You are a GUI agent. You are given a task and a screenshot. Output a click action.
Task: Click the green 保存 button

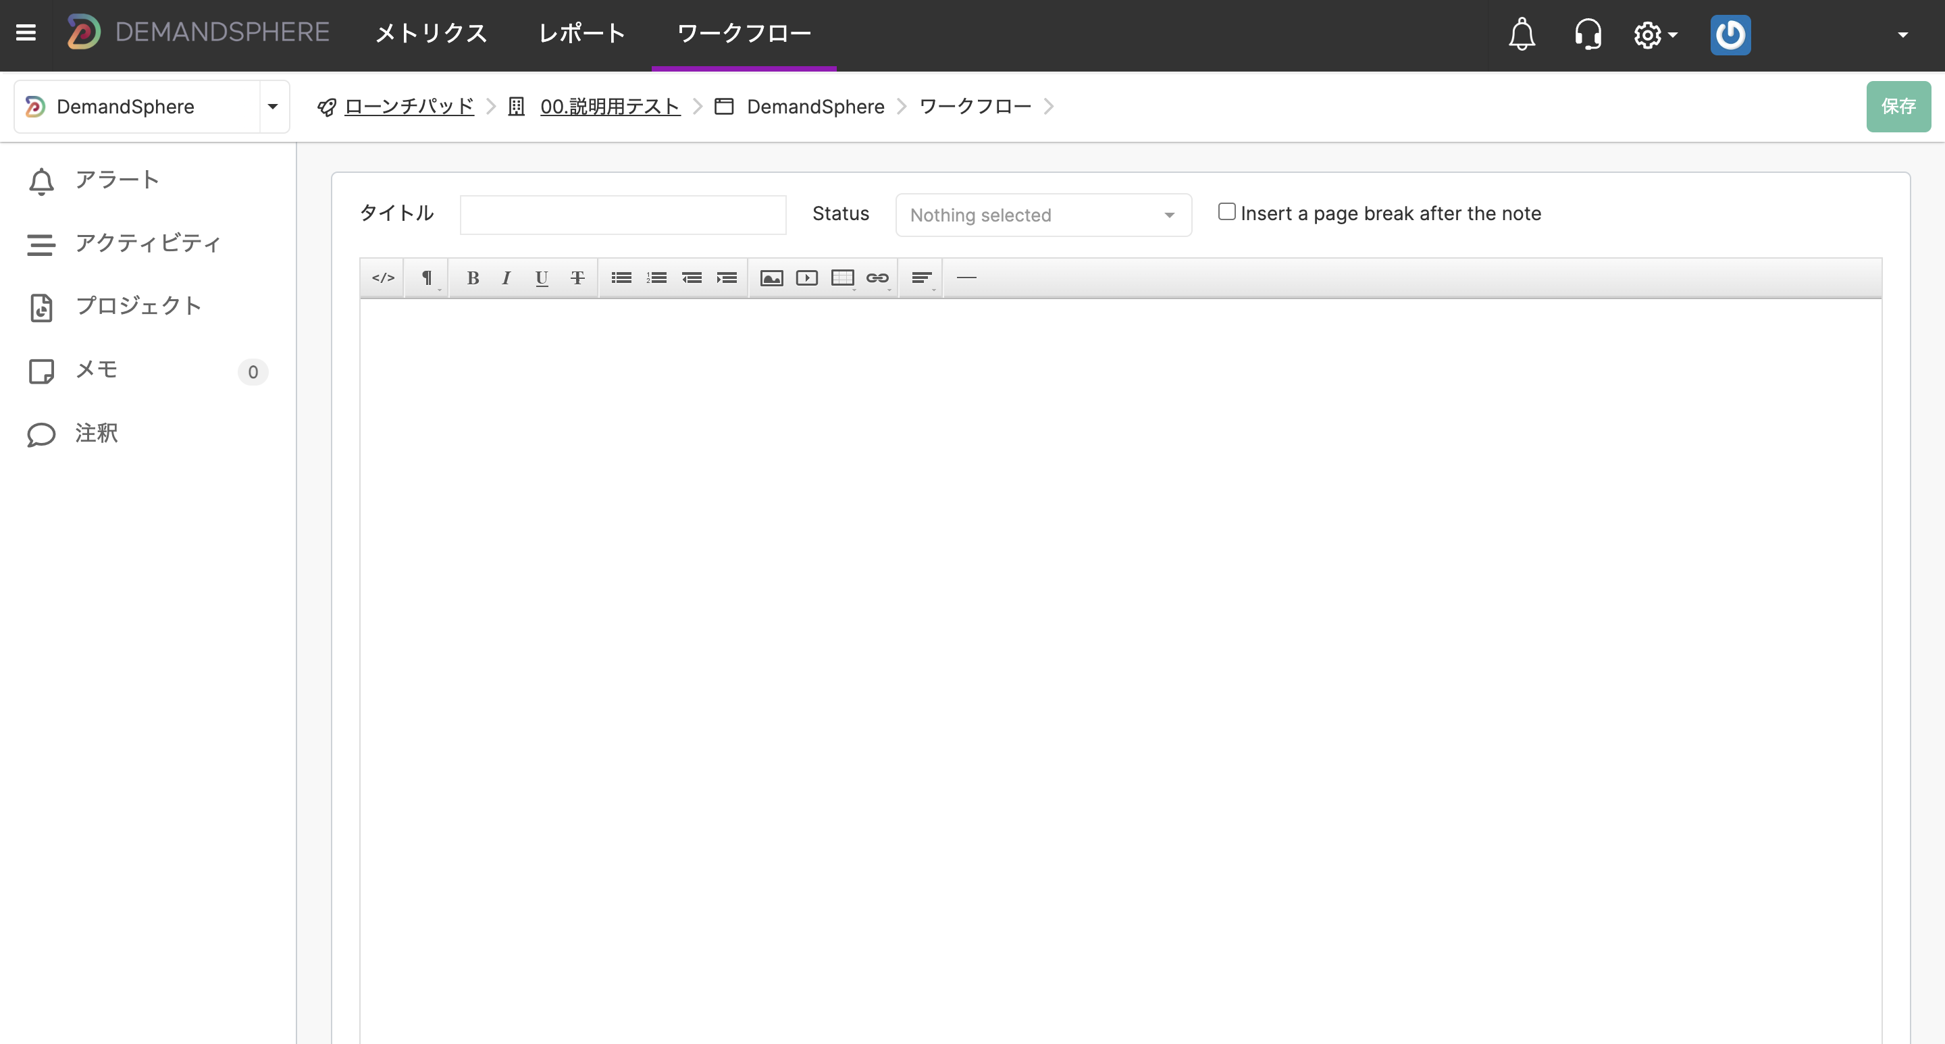1898,107
